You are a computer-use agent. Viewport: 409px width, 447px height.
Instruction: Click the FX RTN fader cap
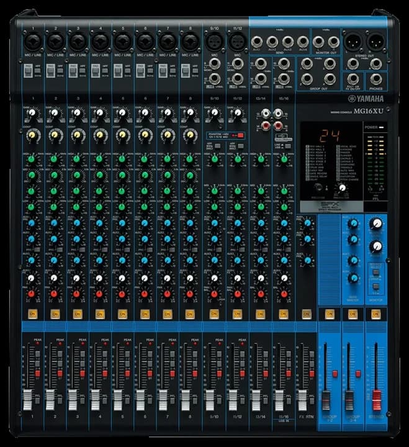click(302, 400)
